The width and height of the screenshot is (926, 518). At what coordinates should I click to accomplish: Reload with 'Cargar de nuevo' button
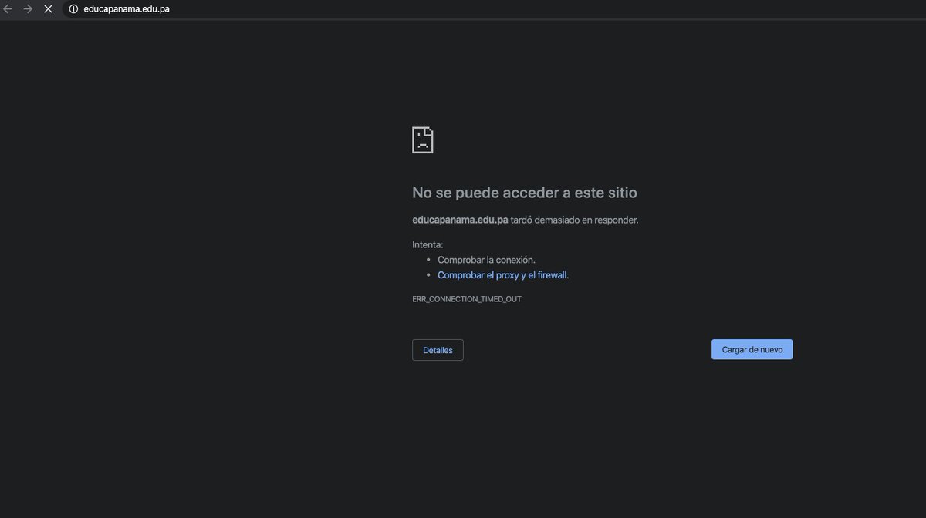pyautogui.click(x=752, y=349)
